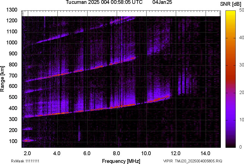The width and height of the screenshot is (244, 164).
Task: Click the colorbar tick label 0
Action: click(x=241, y=147)
